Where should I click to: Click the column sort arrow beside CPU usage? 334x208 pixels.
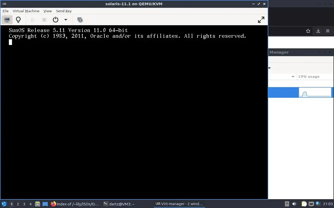tap(293, 76)
